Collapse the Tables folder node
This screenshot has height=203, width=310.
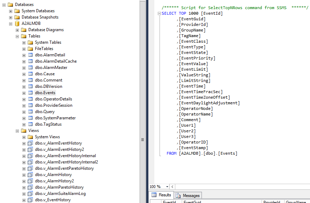coord(17,36)
